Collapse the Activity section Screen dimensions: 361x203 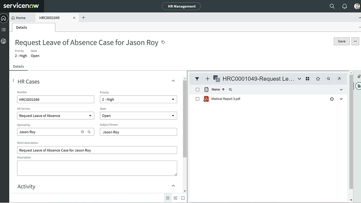(173, 186)
